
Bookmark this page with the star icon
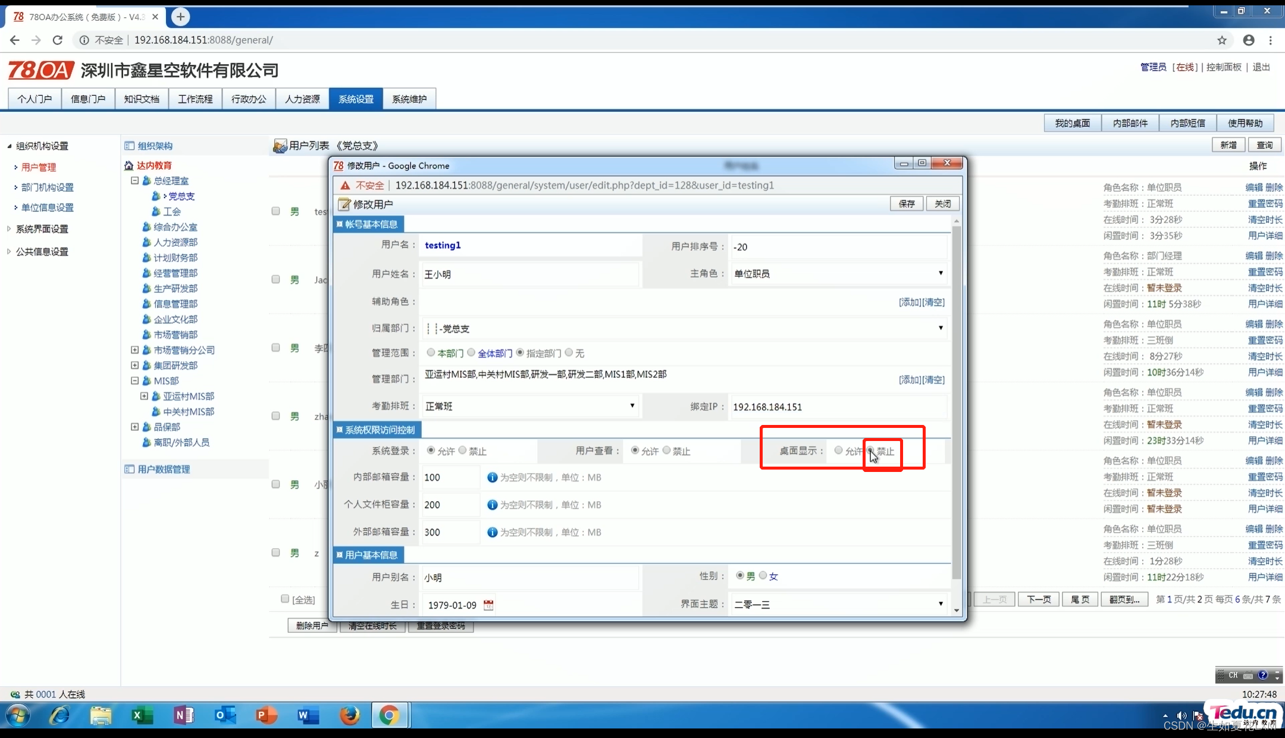1222,40
